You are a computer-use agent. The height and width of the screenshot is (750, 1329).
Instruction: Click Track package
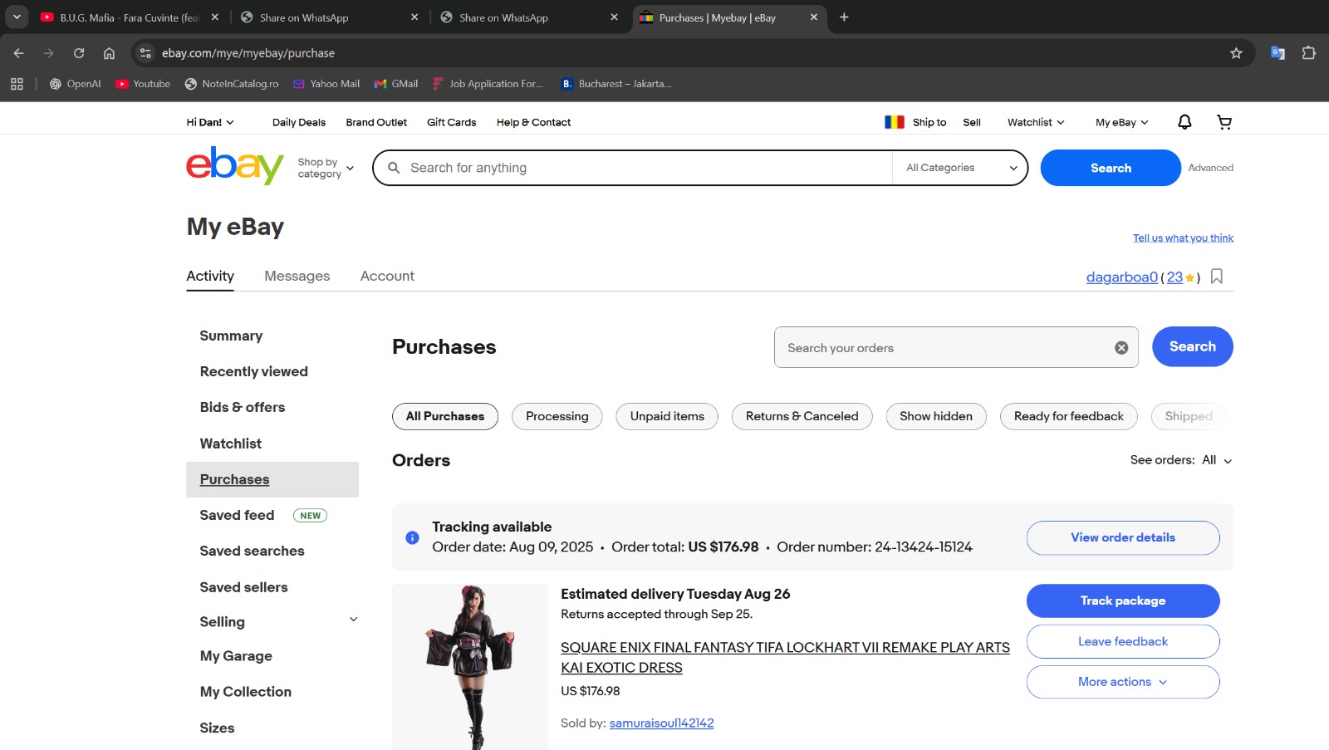[1123, 600]
